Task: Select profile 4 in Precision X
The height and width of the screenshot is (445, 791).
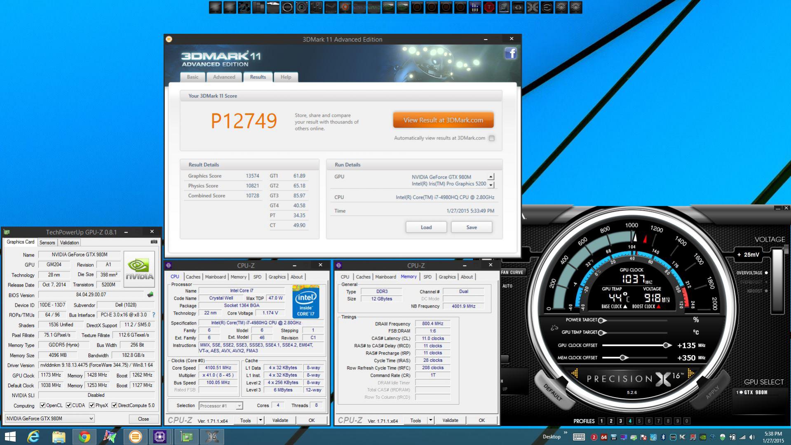Action: click(630, 421)
